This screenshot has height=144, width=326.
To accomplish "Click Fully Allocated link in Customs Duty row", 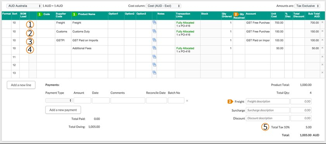I will point(185,31).
